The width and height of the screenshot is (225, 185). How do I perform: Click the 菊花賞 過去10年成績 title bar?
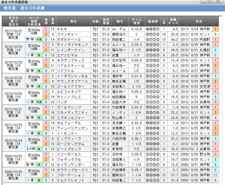(x=112, y=8)
